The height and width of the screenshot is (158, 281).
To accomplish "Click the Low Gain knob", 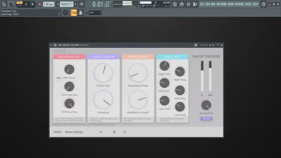I will point(164,100).
